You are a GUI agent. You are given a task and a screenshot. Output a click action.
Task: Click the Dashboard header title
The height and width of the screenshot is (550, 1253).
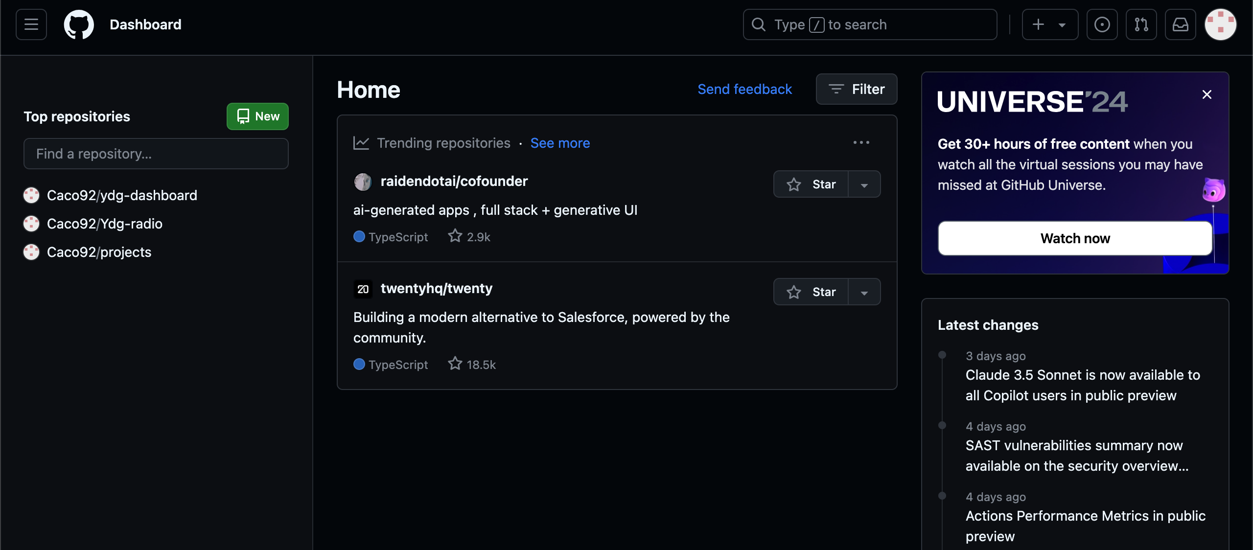pyautogui.click(x=145, y=24)
